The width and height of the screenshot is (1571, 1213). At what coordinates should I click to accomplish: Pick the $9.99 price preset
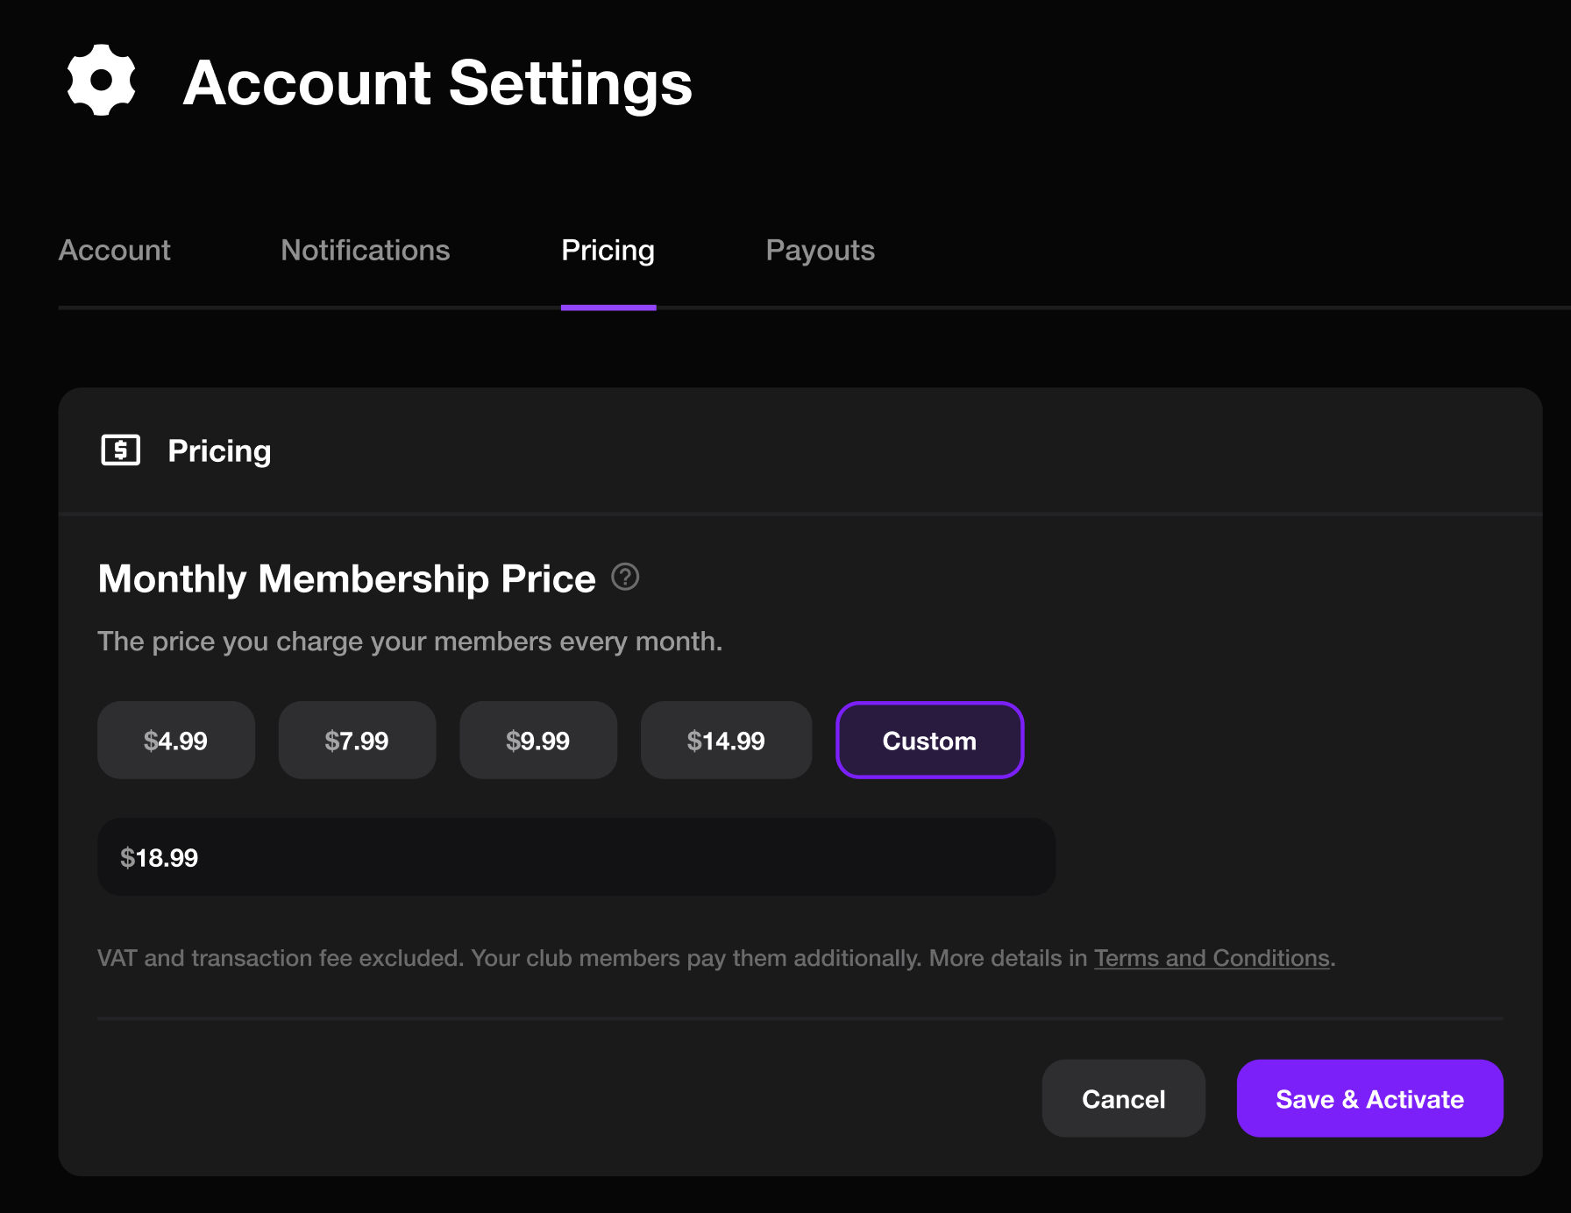coord(537,741)
